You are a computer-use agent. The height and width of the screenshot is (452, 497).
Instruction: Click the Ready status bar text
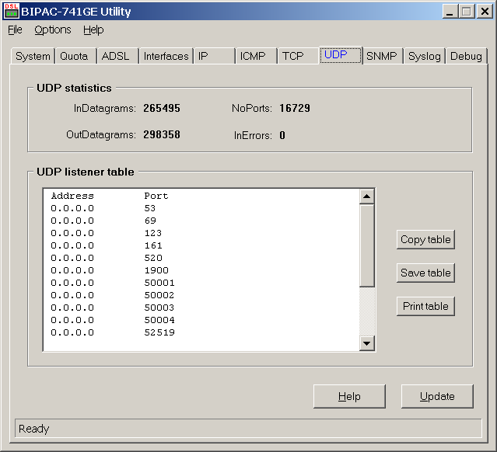pos(34,429)
